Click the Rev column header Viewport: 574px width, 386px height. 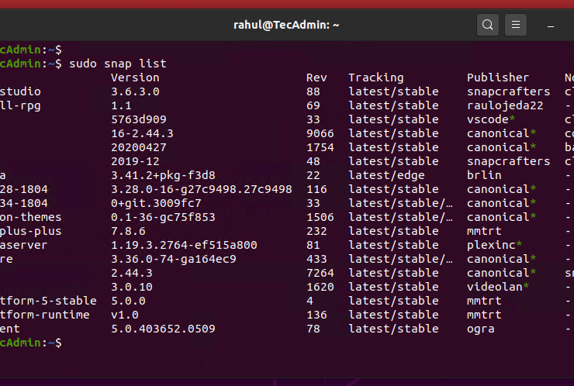tap(316, 78)
